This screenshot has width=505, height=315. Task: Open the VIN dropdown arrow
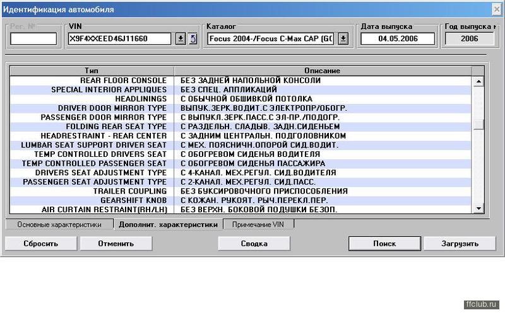tap(181, 39)
